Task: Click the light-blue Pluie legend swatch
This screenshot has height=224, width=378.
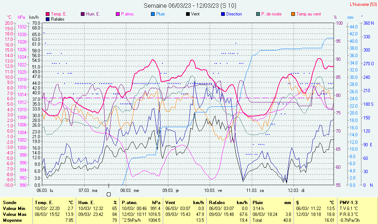Action: [x=153, y=14]
